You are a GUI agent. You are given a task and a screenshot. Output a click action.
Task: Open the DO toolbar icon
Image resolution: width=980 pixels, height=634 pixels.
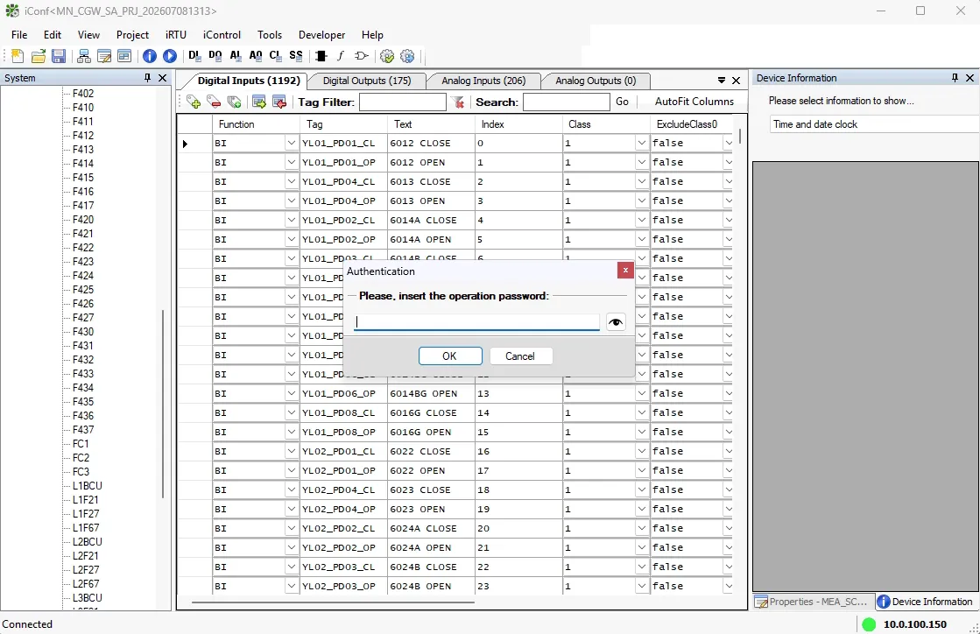[215, 56]
